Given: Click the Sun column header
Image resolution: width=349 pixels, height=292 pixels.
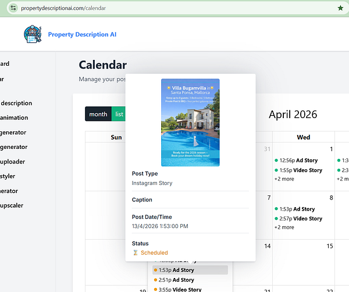Looking at the screenshot, I should [116, 137].
